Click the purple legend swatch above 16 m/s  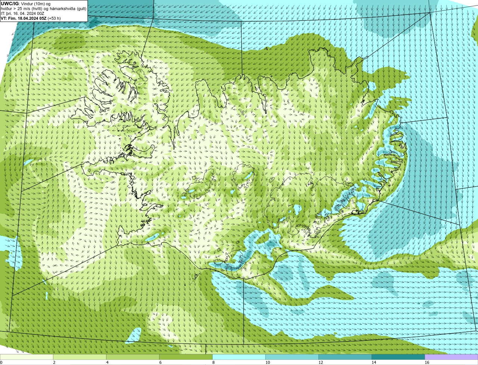[451, 357]
